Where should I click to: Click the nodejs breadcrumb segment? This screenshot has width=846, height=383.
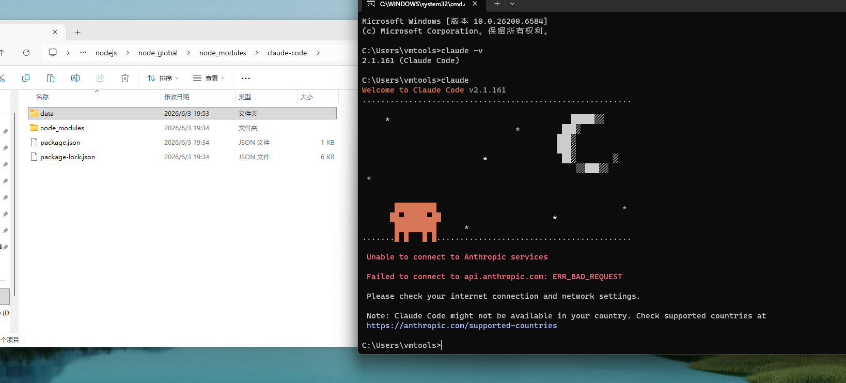tap(106, 53)
